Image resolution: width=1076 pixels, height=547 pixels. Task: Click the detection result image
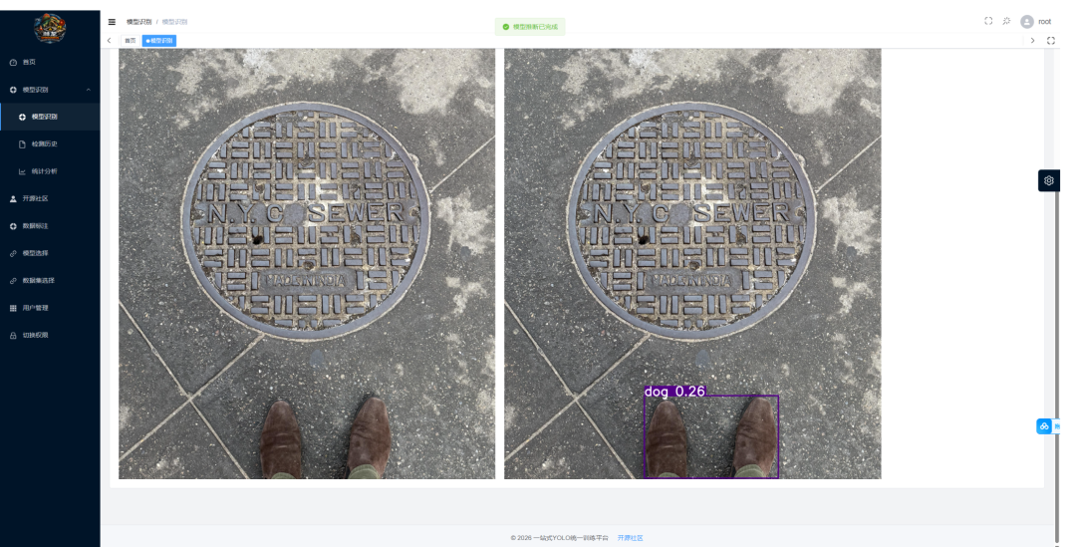(x=692, y=264)
